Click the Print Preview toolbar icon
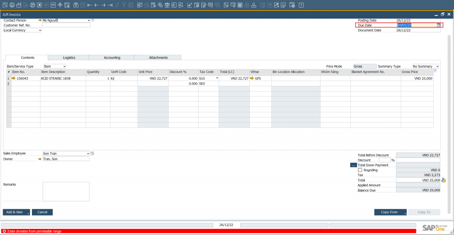This screenshot has width=454, height=235. point(5,5)
